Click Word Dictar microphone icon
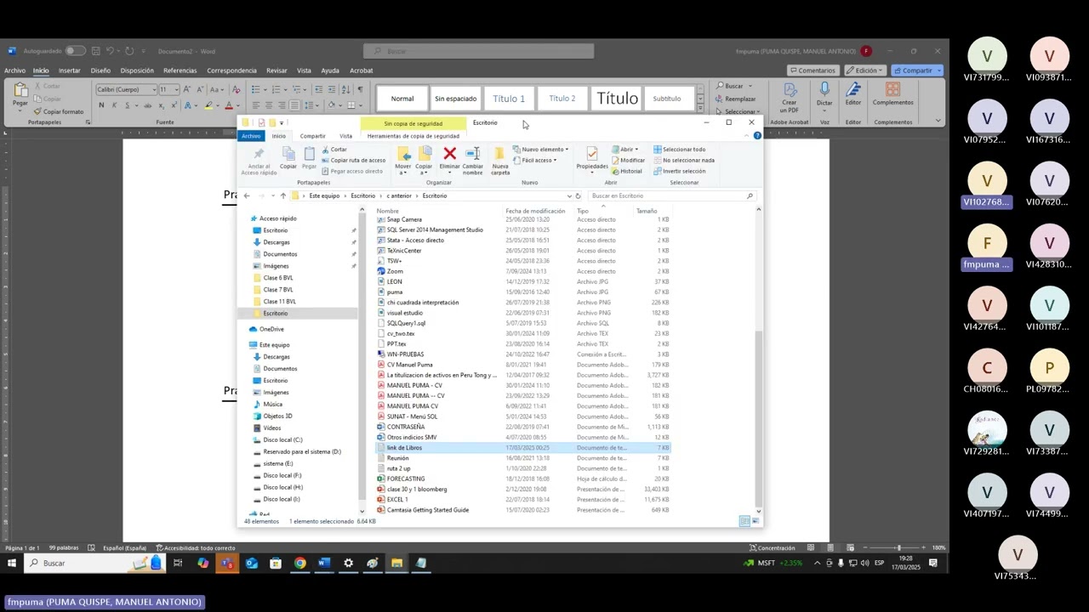The width and height of the screenshot is (1089, 612). click(x=824, y=89)
